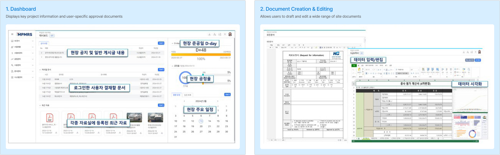Screen dimensions: 500x155
Task: Click the first PDF file icon in recent materials
Action: 50,118
